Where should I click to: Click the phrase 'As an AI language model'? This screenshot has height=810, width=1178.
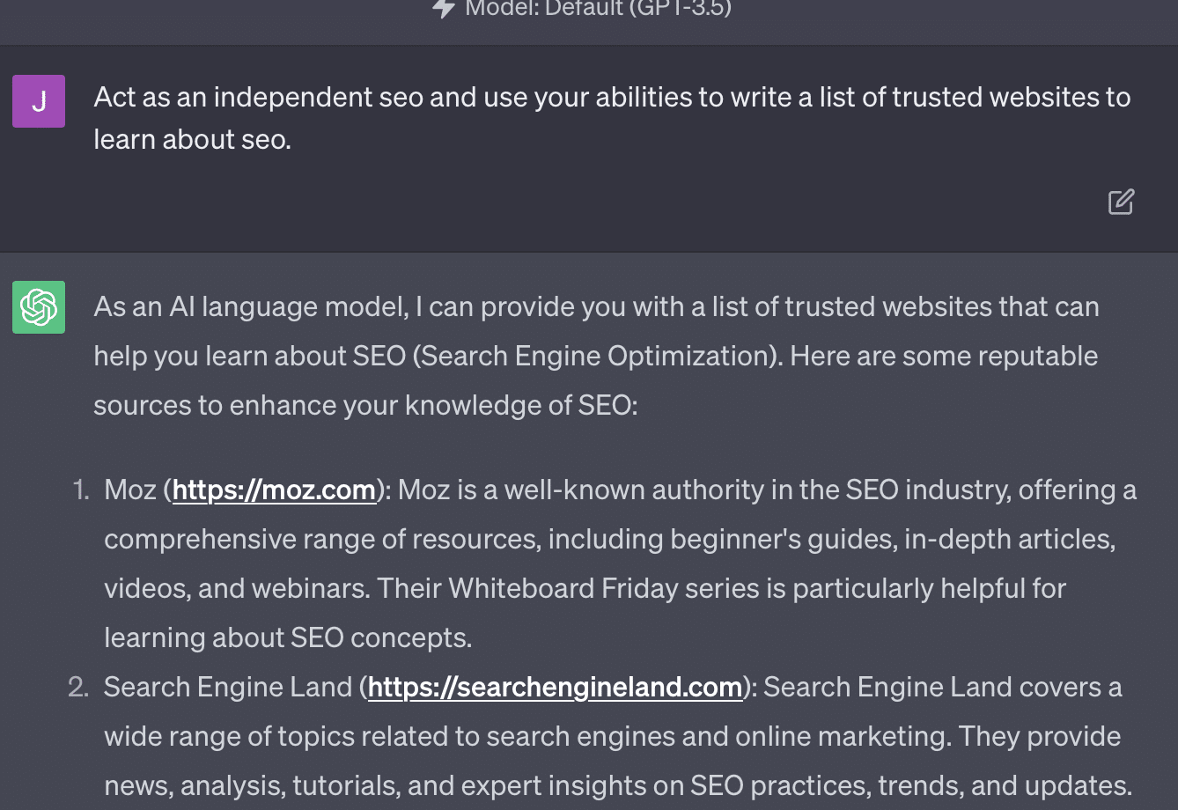(x=250, y=306)
